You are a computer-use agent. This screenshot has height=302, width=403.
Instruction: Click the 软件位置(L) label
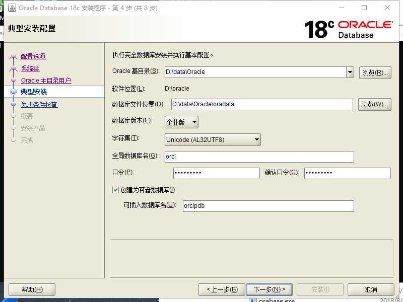point(129,89)
